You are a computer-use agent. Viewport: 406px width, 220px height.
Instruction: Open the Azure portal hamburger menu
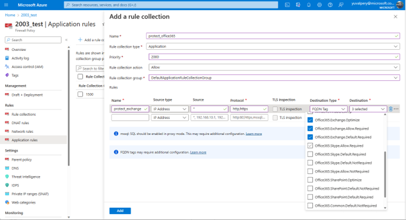7,5
